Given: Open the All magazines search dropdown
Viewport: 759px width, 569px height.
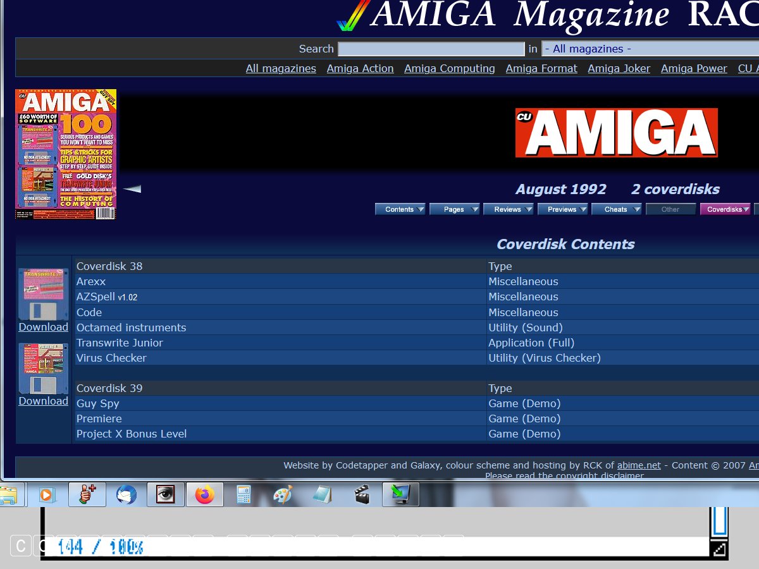Looking at the screenshot, I should (x=650, y=49).
